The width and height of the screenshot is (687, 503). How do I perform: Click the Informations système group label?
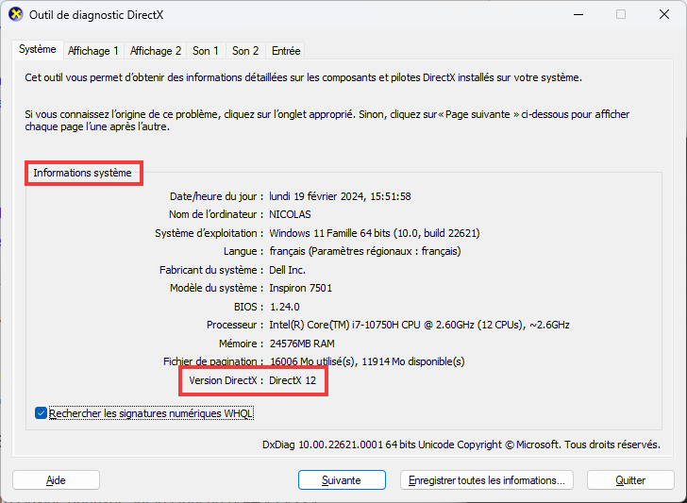82,173
